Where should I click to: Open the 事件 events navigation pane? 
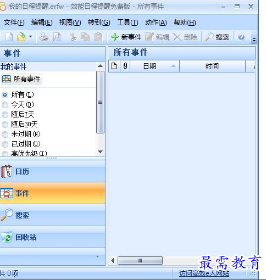[x=53, y=193]
